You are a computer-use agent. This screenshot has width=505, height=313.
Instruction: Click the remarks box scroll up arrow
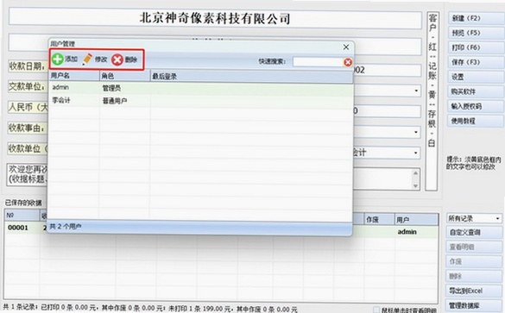point(415,173)
